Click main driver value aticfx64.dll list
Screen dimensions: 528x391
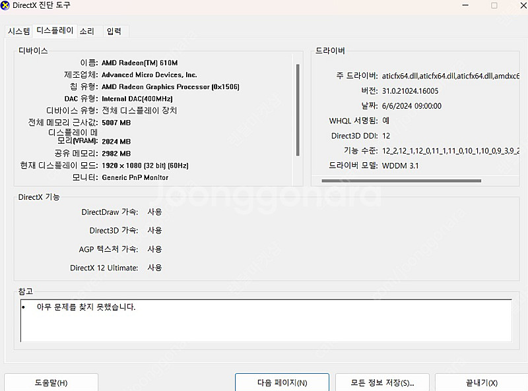[451, 76]
